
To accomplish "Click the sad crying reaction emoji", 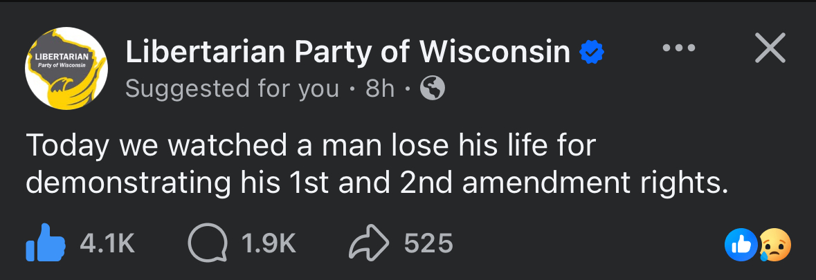I will [x=774, y=243].
